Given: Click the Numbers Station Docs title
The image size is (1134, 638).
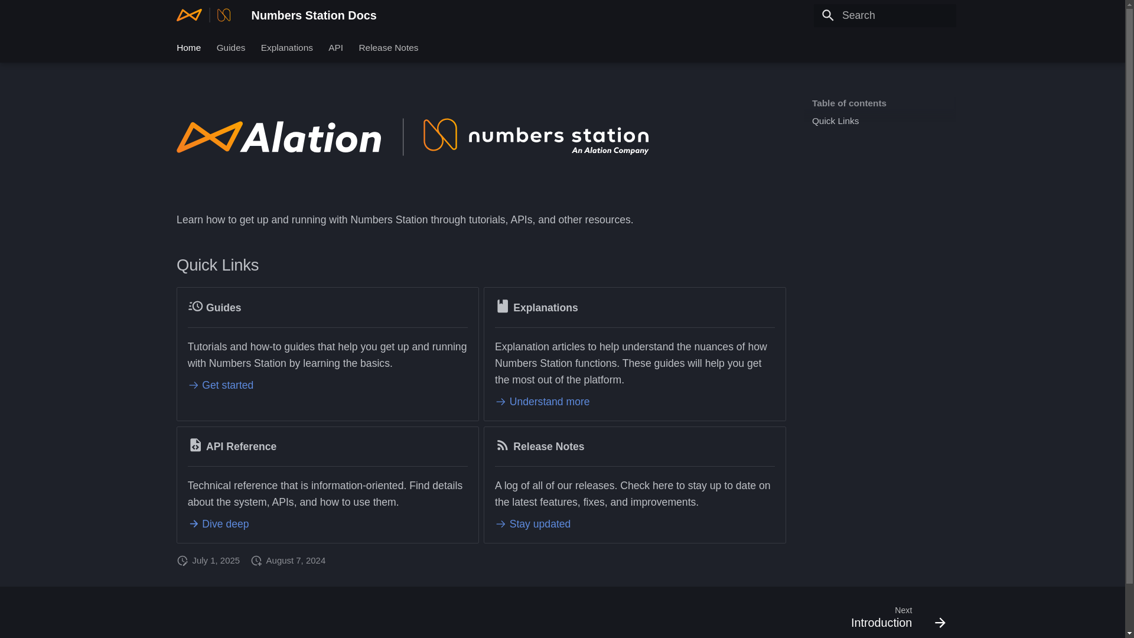Looking at the screenshot, I should coord(314,15).
